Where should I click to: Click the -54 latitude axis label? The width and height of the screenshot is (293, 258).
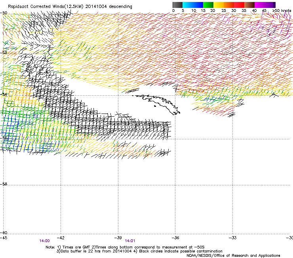[x=4, y=94]
